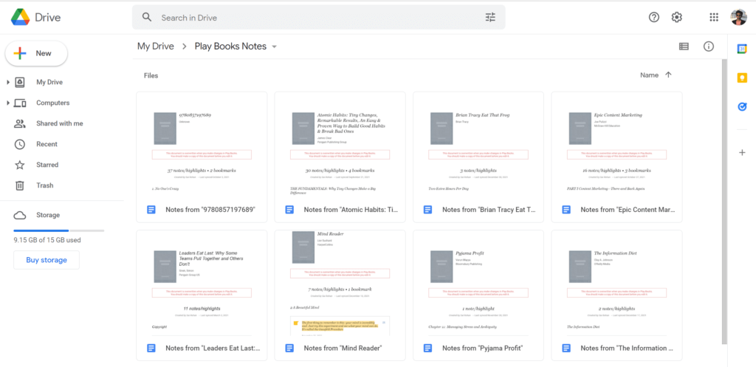The width and height of the screenshot is (756, 367).
Task: Open thumbnail of Pyjama Profit notes
Action: pyautogui.click(x=478, y=283)
